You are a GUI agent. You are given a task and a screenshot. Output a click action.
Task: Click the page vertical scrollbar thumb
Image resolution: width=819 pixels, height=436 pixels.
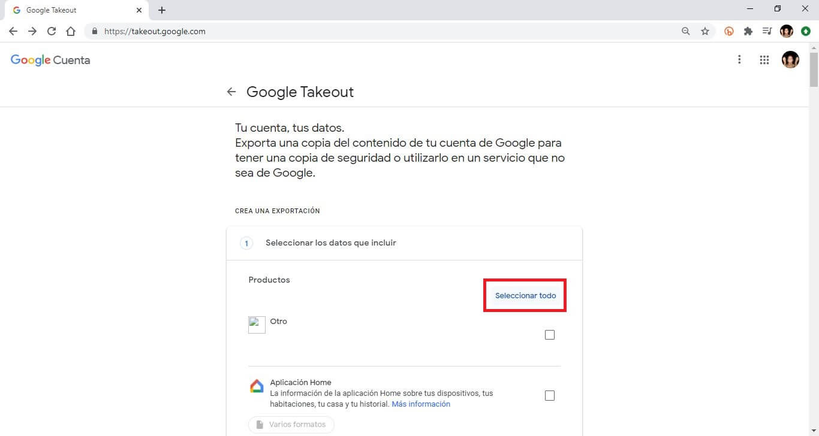coord(814,69)
